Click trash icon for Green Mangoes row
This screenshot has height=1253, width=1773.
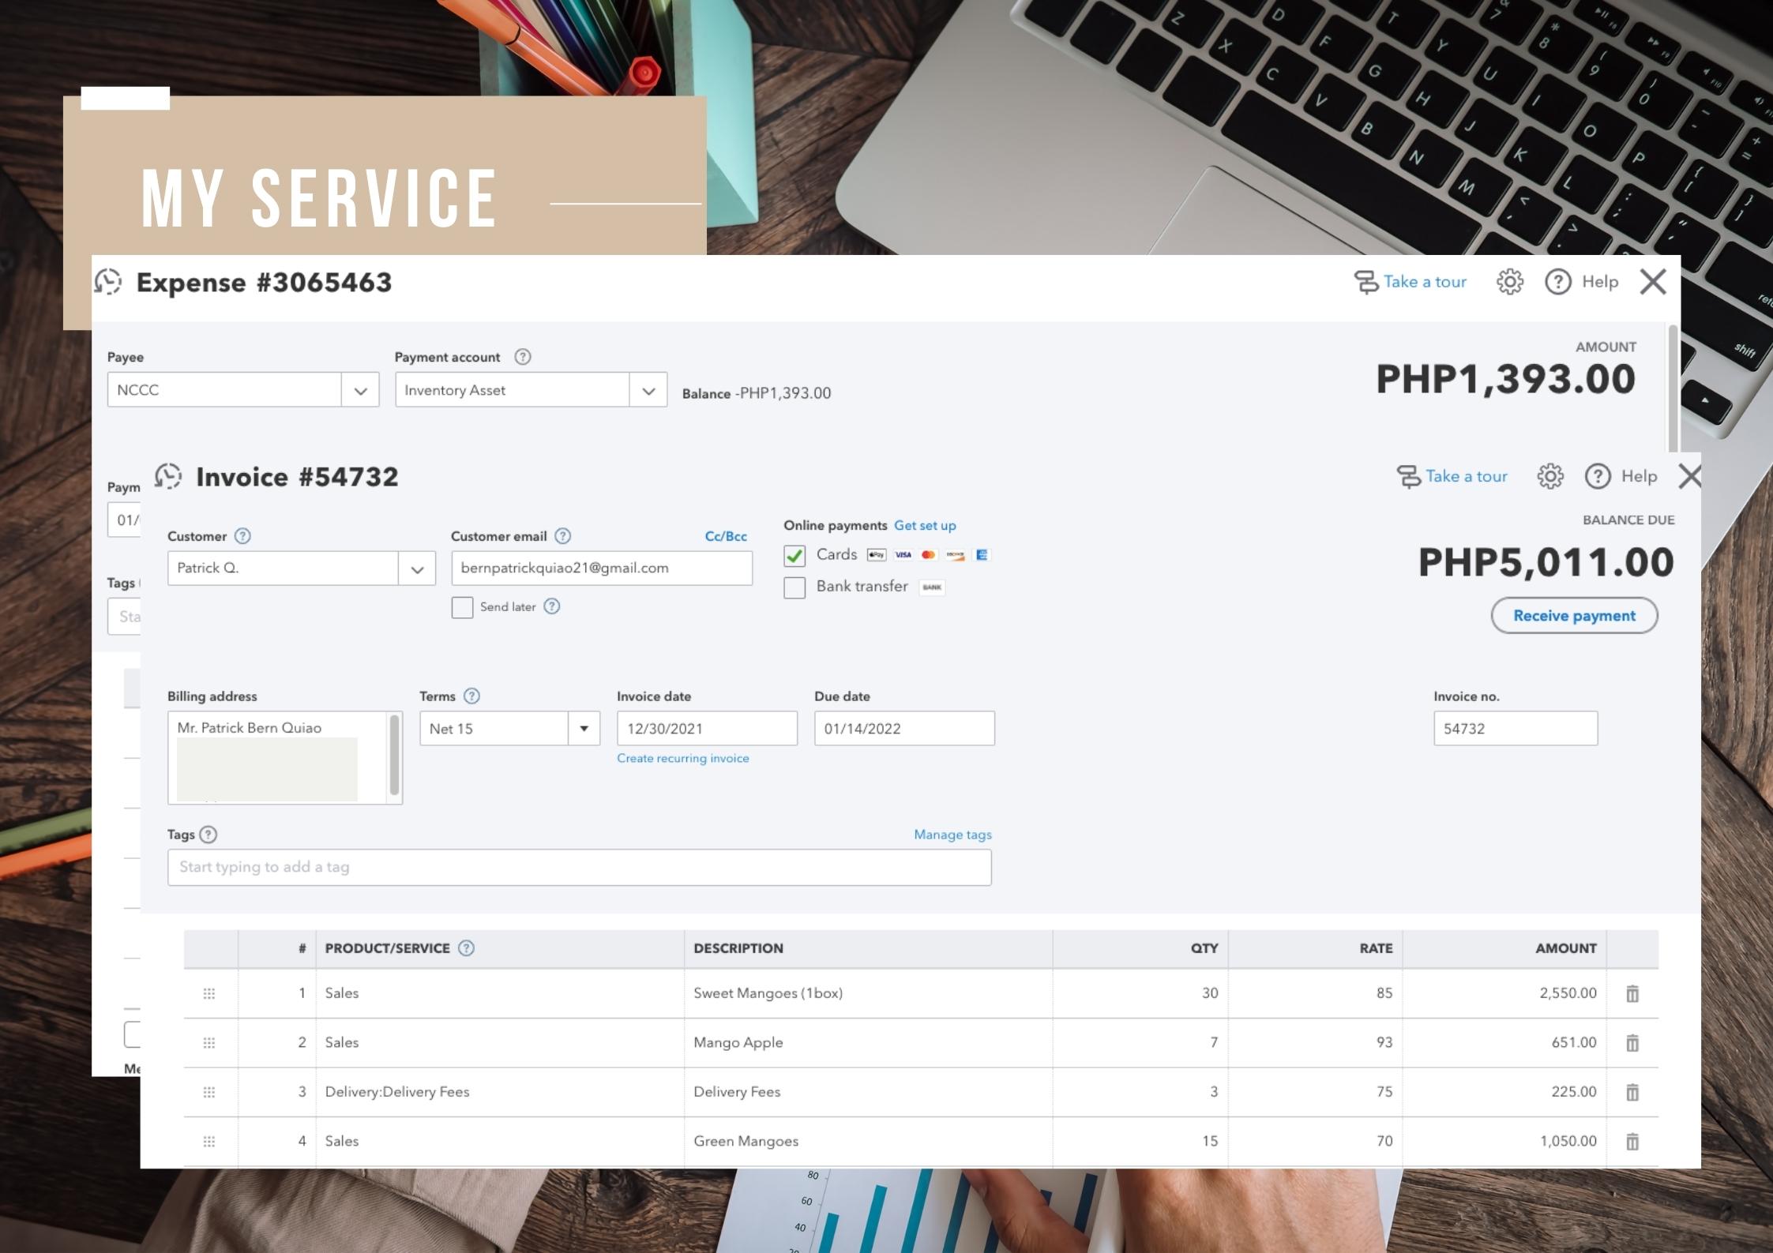click(1632, 1142)
